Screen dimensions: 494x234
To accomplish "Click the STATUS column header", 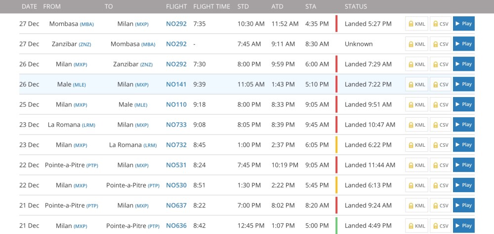I will point(356,7).
